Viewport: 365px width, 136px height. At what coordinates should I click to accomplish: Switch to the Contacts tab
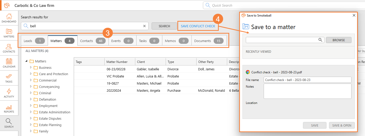click(x=93, y=41)
